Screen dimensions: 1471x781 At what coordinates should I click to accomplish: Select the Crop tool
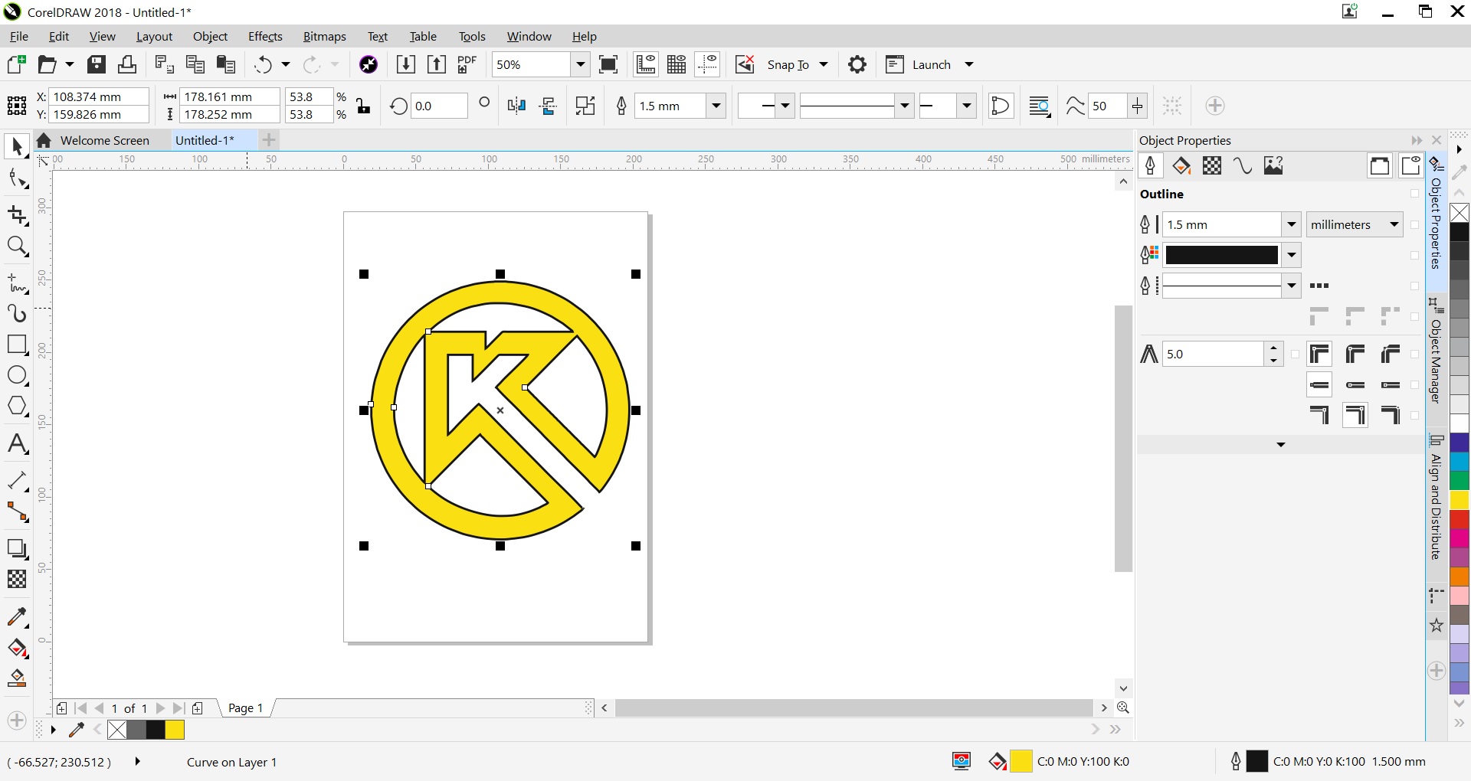pyautogui.click(x=17, y=215)
